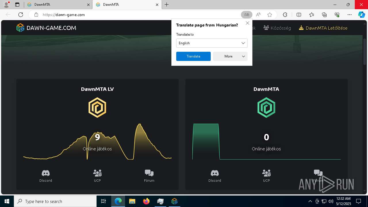Open Discord link under DawnMTA card

(x=215, y=176)
